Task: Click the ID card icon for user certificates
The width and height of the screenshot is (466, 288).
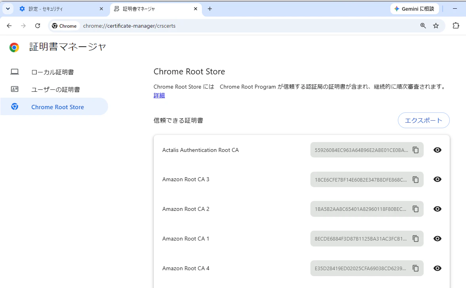Action: [15, 89]
